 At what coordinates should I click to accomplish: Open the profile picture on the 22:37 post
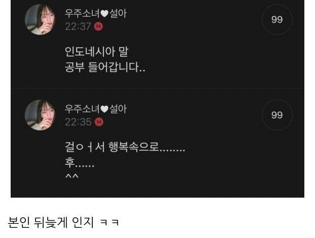point(40,19)
